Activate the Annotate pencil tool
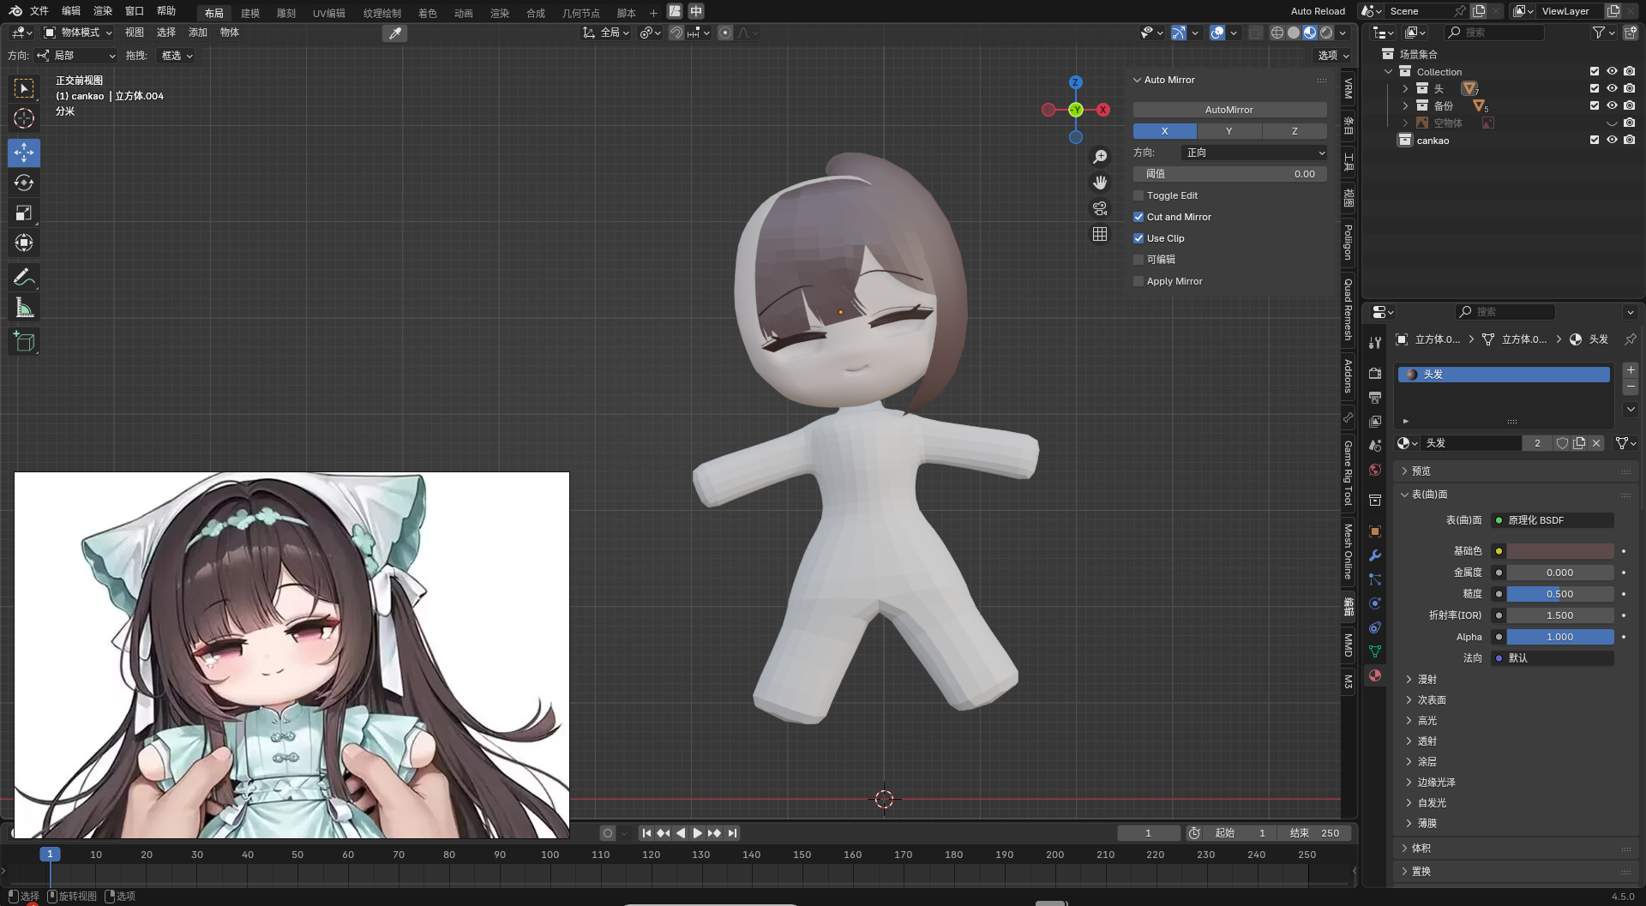The height and width of the screenshot is (906, 1646). (24, 277)
